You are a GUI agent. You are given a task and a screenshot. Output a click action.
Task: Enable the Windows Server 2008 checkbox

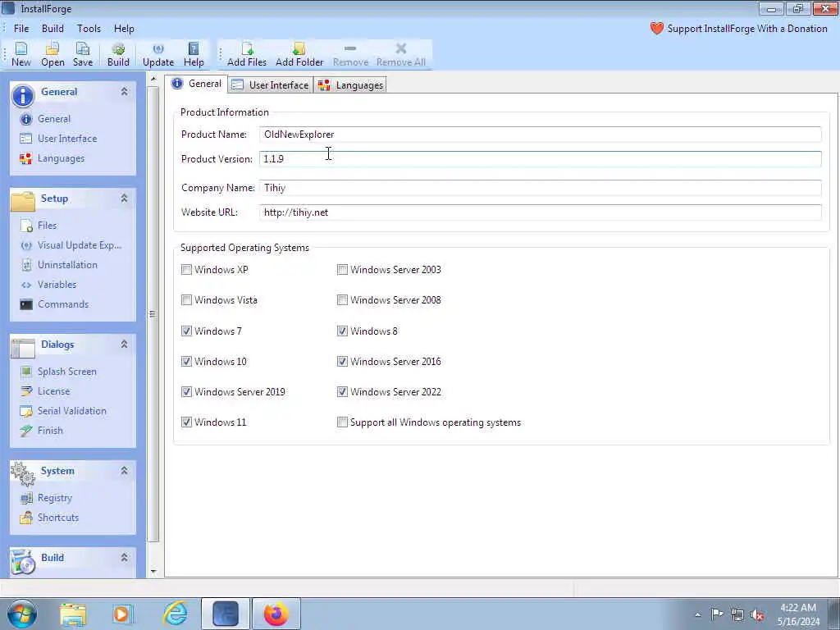point(342,300)
